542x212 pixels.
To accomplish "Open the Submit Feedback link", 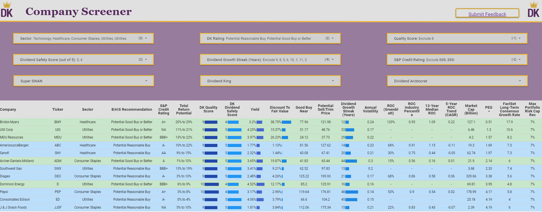I will point(487,14).
